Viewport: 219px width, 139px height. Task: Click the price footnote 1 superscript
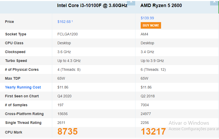(x=72, y=21)
